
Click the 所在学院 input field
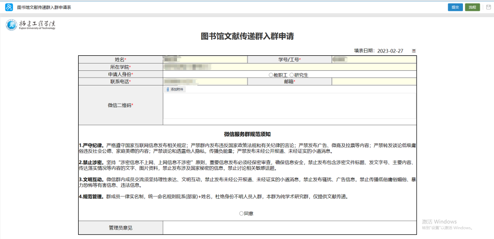290,67
